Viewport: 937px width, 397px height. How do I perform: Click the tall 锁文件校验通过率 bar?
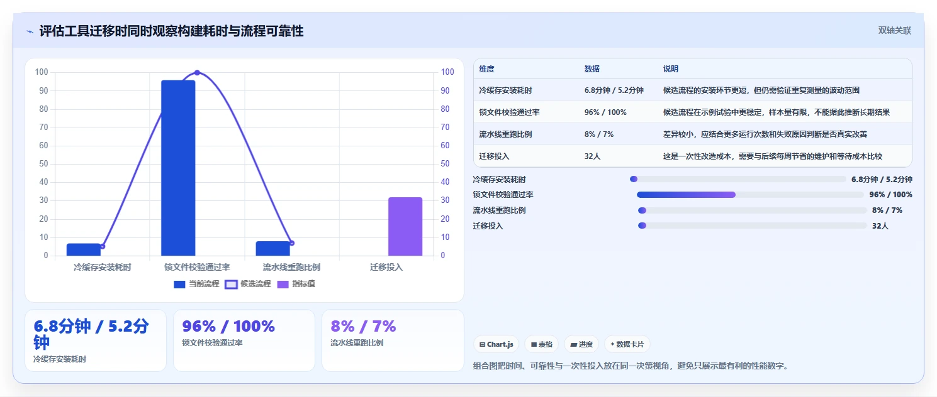[x=178, y=168]
